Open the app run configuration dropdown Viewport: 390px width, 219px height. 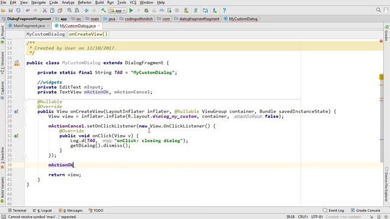click(118, 11)
